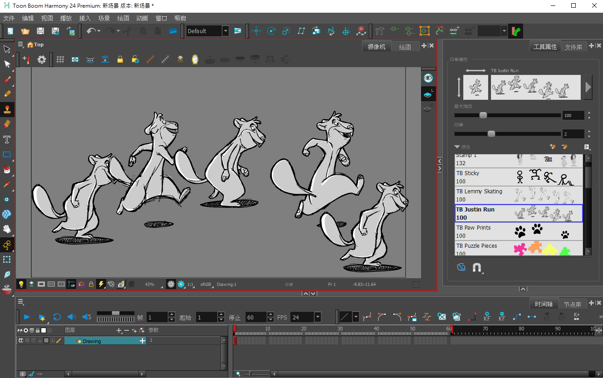603x378 pixels.
Task: Select the Text tool
Action: [x=7, y=139]
